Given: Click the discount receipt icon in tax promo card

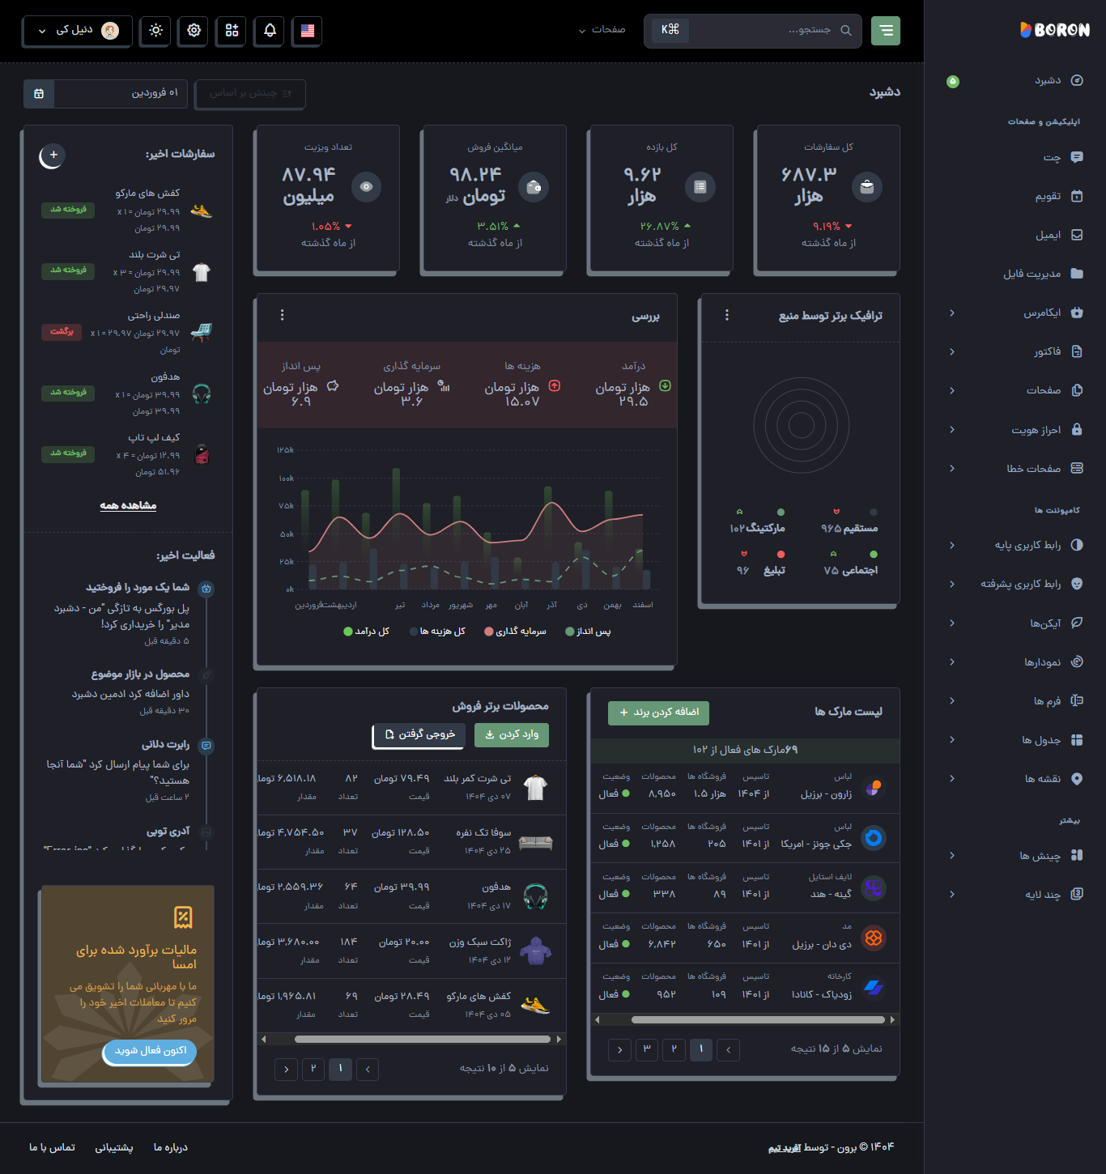Looking at the screenshot, I should click(184, 917).
